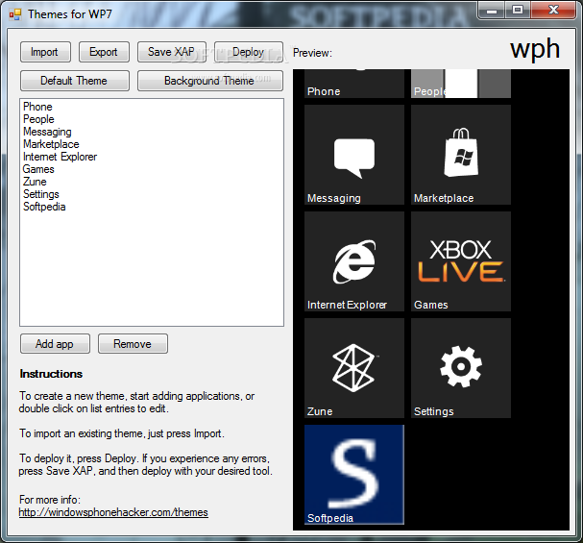This screenshot has width=583, height=543.
Task: Click the Messaging speech bubble tile
Action: pos(354,155)
